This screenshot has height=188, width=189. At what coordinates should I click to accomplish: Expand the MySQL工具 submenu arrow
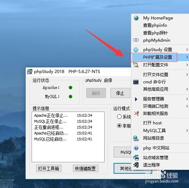click(x=187, y=130)
